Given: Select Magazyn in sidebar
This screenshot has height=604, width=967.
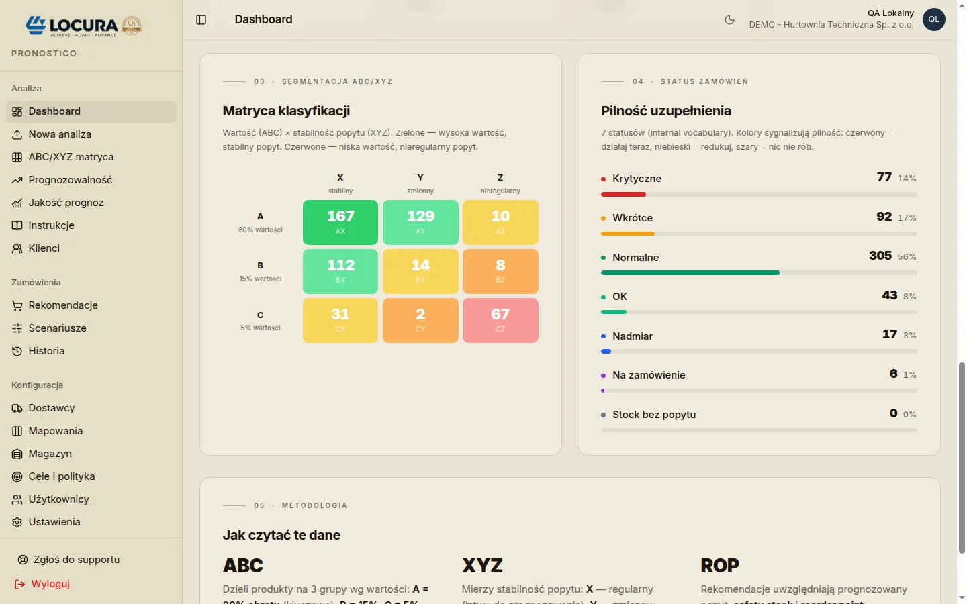Looking at the screenshot, I should [x=91, y=454].
